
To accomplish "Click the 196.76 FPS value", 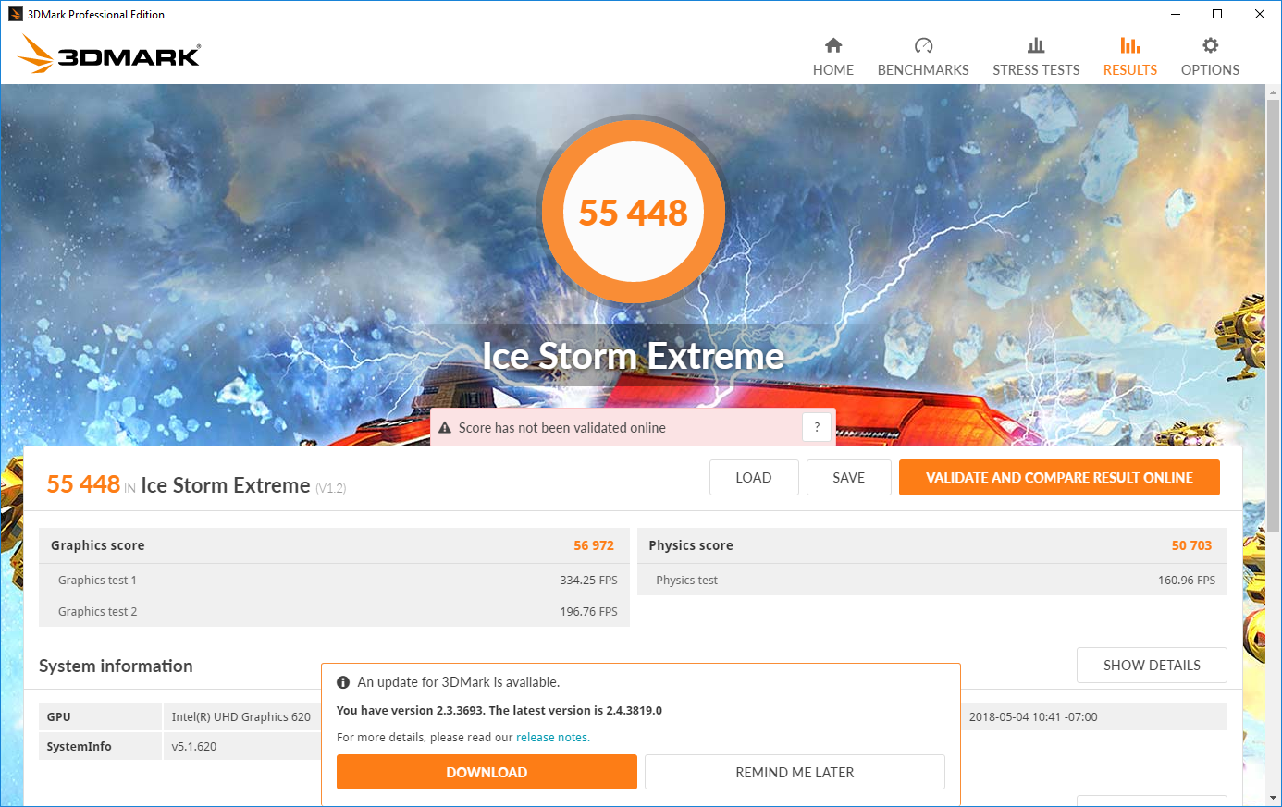I will click(x=588, y=612).
